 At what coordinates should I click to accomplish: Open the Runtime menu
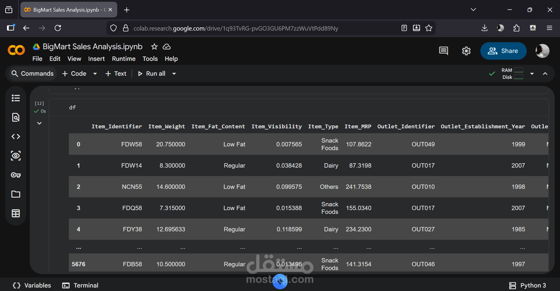[x=124, y=59]
